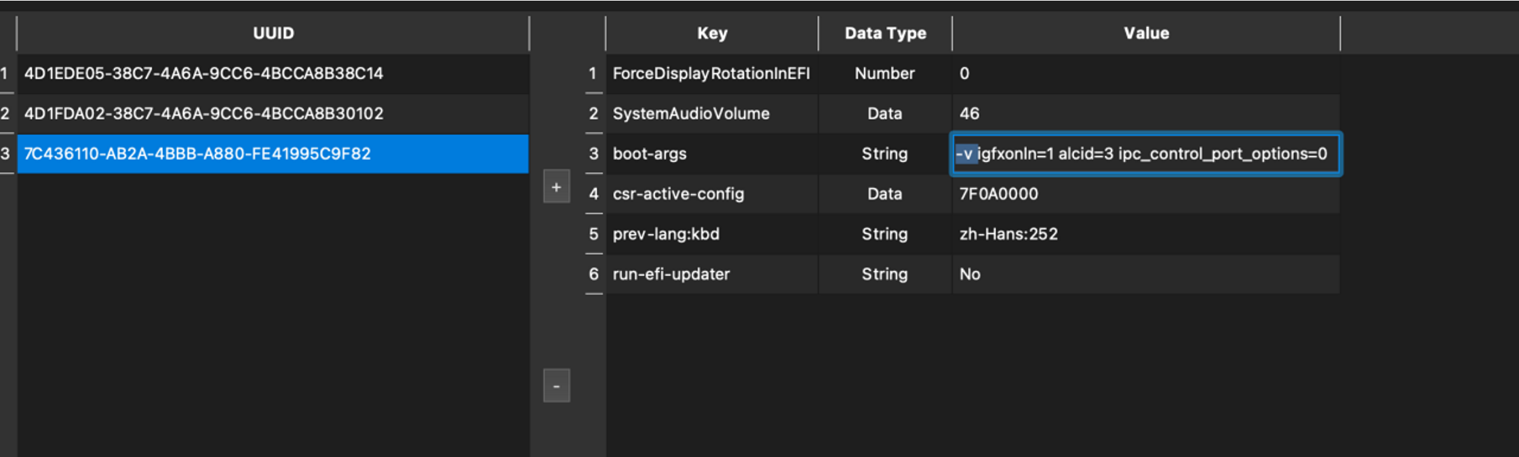Click the prev-lang:kbd value zh-Hans:252
Screen dimensions: 1519x457
1008,234
